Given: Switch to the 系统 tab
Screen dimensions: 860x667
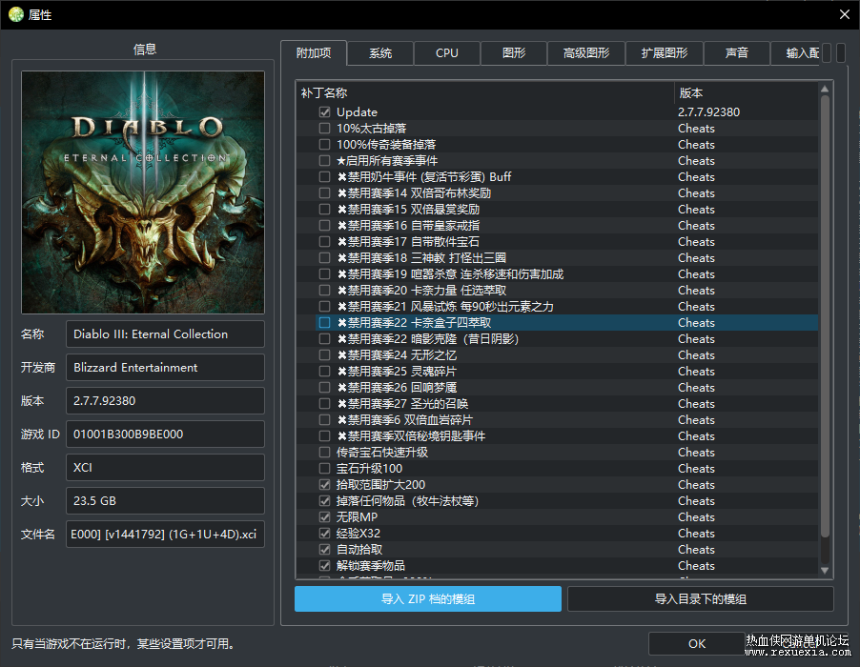Looking at the screenshot, I should [380, 53].
